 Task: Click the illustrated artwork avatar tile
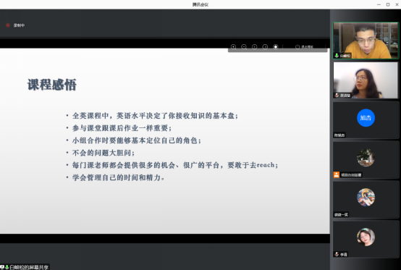[366, 197]
